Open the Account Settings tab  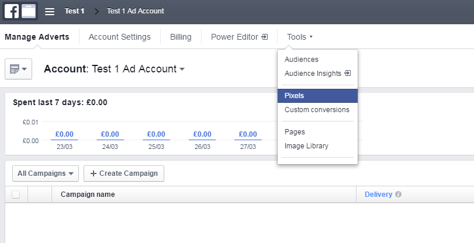point(120,37)
